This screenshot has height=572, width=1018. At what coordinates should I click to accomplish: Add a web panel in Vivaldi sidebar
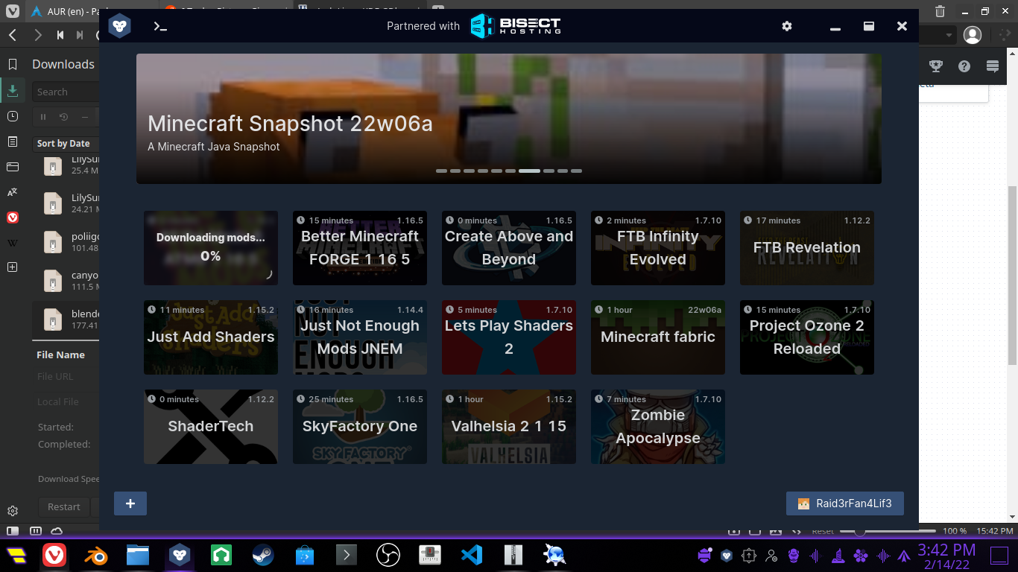click(13, 267)
